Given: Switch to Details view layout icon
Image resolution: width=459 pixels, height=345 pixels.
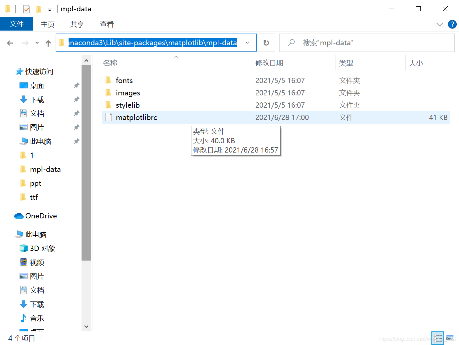Looking at the screenshot, I should click(437, 338).
